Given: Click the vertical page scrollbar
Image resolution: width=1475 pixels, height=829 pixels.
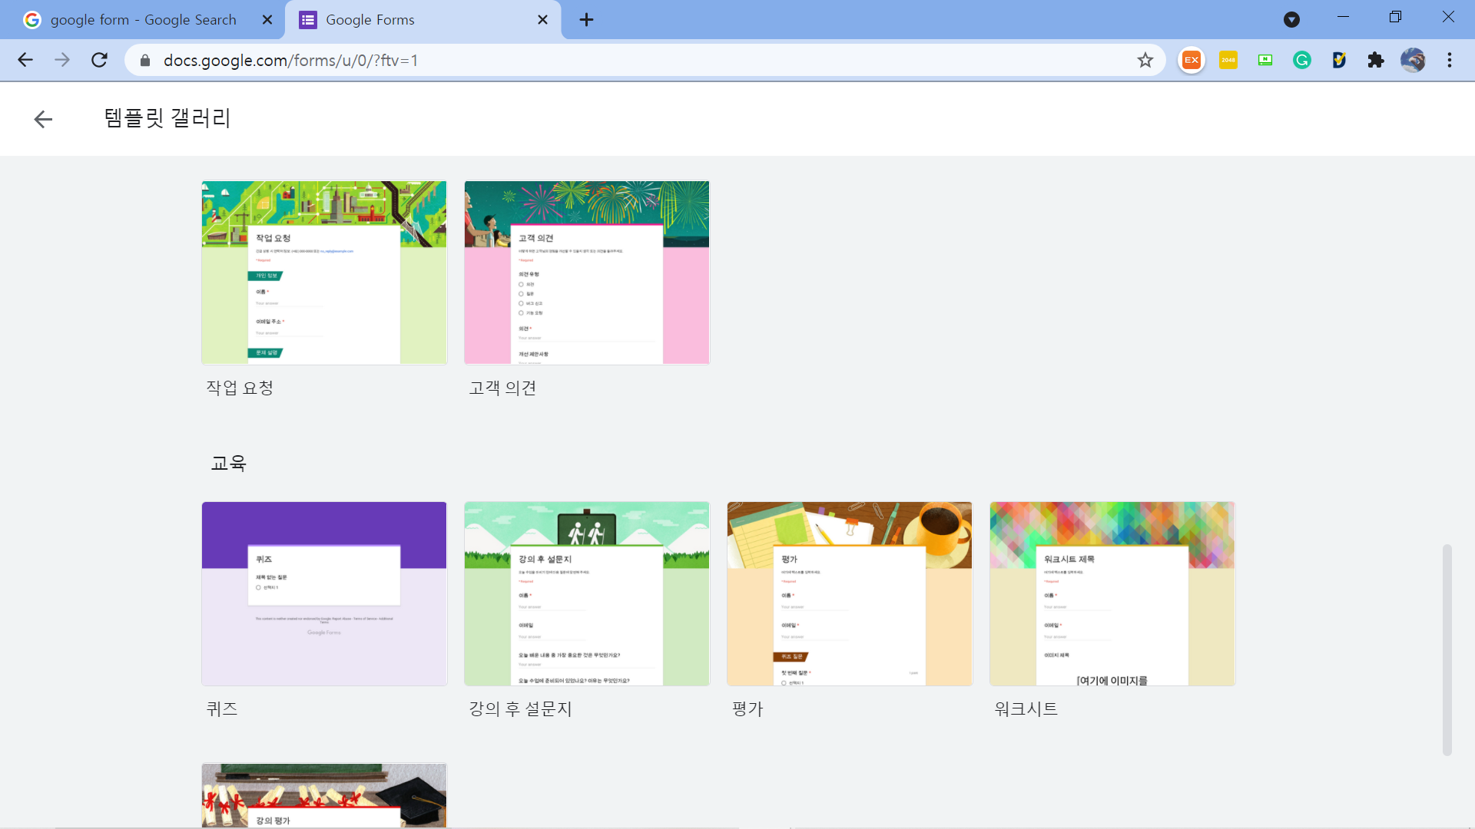Looking at the screenshot, I should (1447, 649).
